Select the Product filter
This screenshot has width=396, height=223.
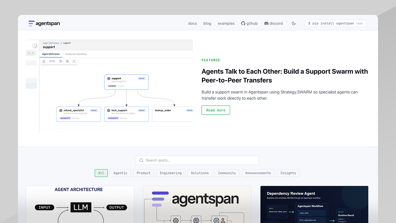click(144, 173)
